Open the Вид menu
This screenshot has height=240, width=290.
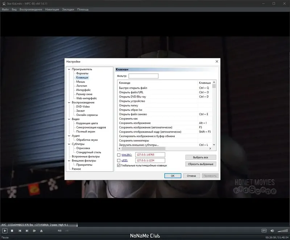point(14,9)
